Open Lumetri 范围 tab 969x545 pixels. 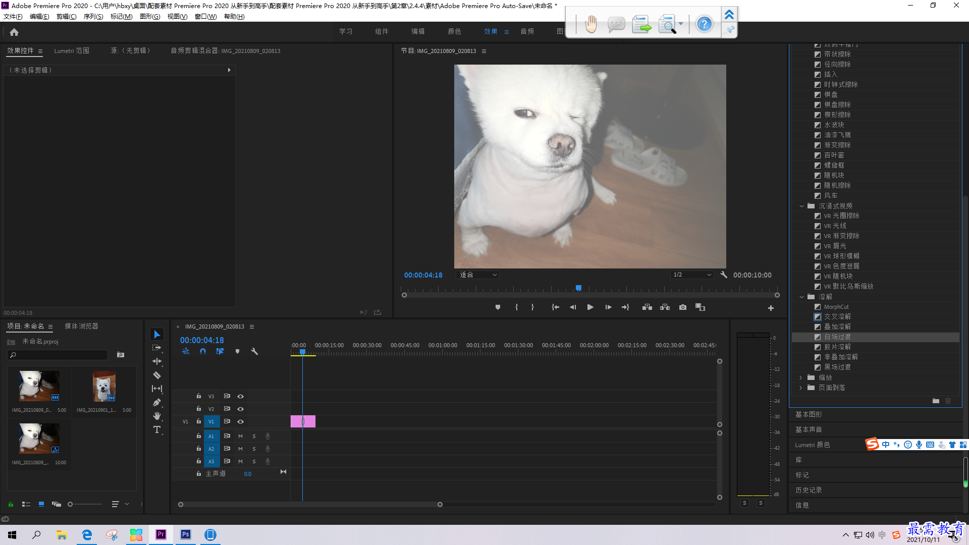(x=72, y=51)
